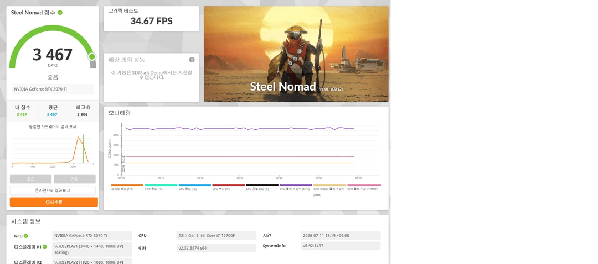The height and width of the screenshot is (264, 598).
Task: Click the 3 467 score in the gauge
Action: pyautogui.click(x=53, y=55)
